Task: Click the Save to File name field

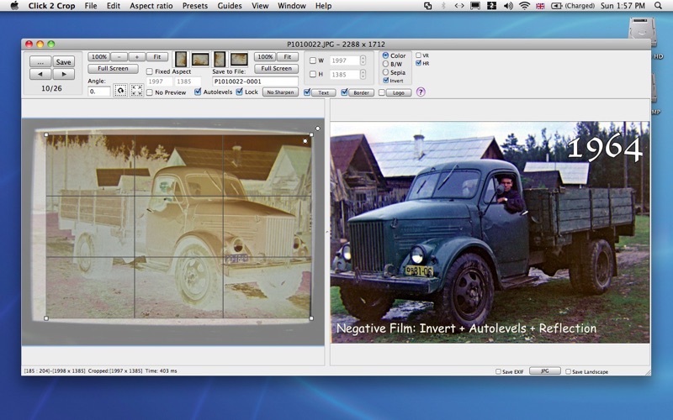Action: pyautogui.click(x=256, y=81)
